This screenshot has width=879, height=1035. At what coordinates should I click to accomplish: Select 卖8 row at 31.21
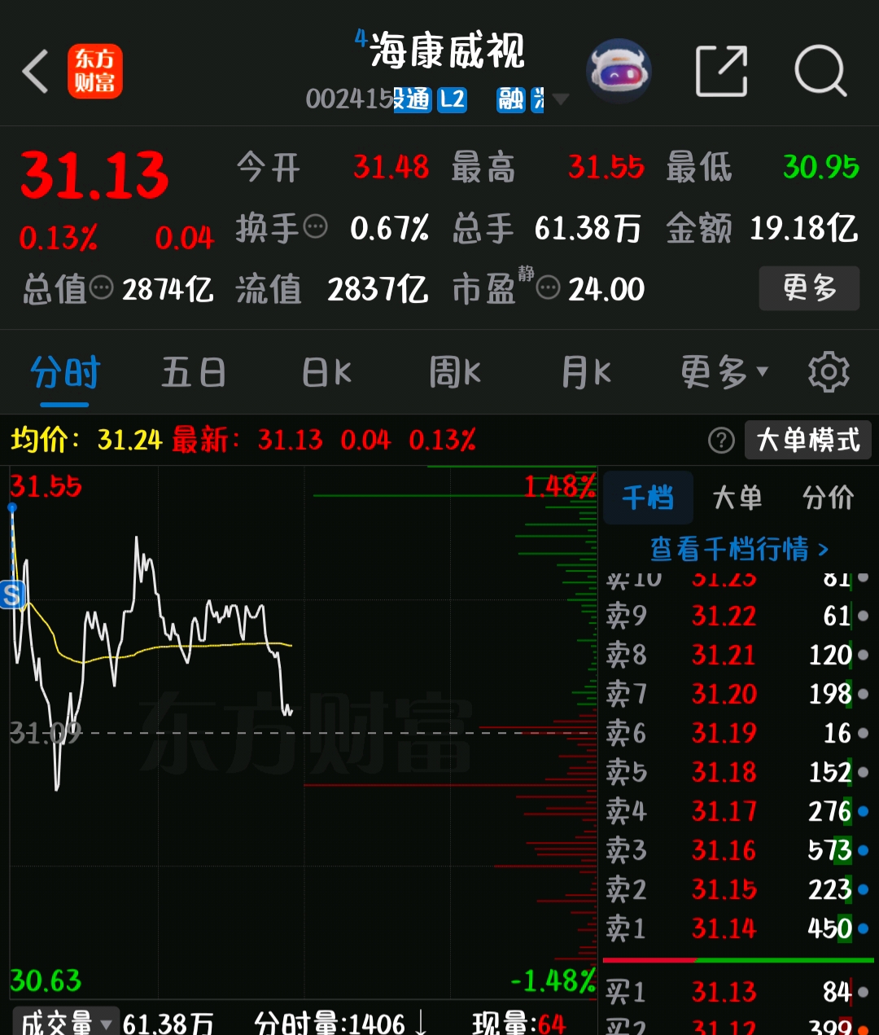click(x=738, y=655)
